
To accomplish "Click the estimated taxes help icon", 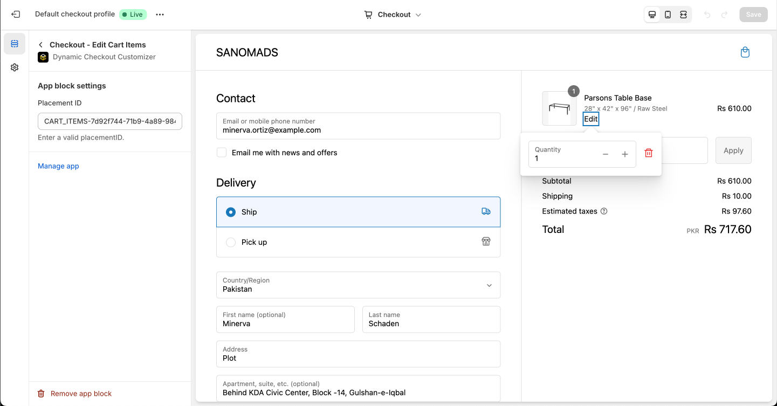I will coord(604,211).
